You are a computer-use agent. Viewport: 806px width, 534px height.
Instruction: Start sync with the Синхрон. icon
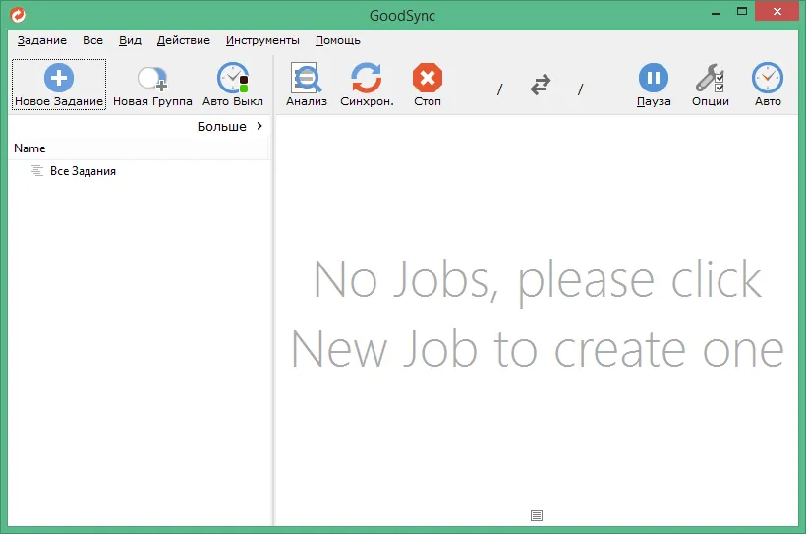click(x=367, y=78)
